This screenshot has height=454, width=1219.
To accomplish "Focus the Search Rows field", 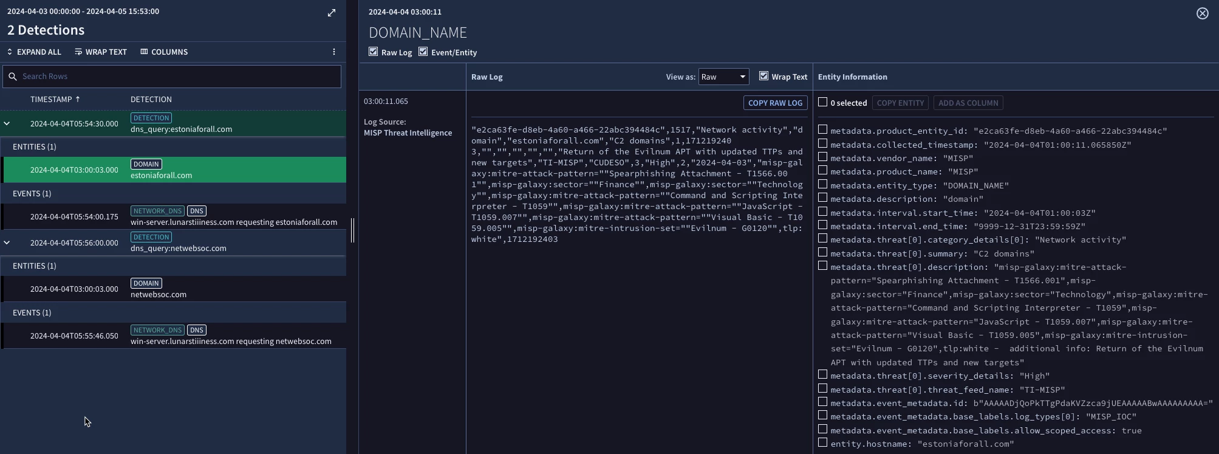I will (x=172, y=76).
